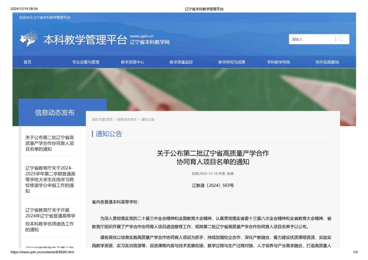Image resolution: width=368 pixels, height=260 pixels.
Task: Click the paragraph starting 为深入贯彻落实党的二十届三中全会
Action: (211, 222)
